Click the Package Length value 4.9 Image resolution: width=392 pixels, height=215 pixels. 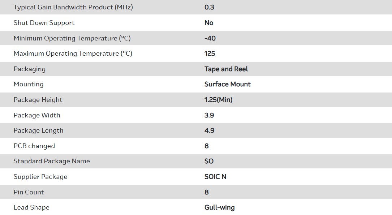[x=209, y=130]
